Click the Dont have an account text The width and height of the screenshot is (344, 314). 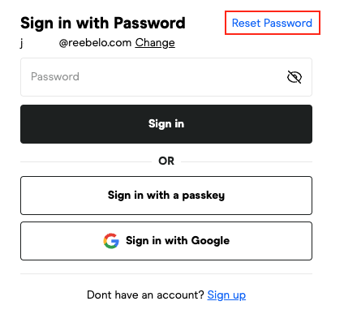[145, 295]
